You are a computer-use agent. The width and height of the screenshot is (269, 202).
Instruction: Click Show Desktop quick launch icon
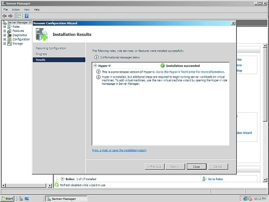tap(27, 199)
